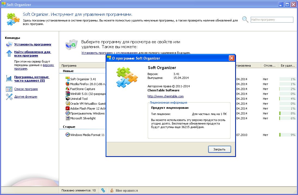Click Найти обновления для всех программ link
The width and height of the screenshot is (298, 195).
point(32,54)
